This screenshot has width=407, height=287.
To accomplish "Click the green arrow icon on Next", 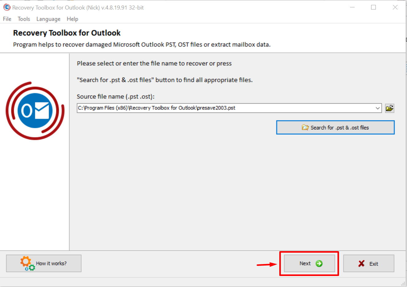I will [319, 263].
